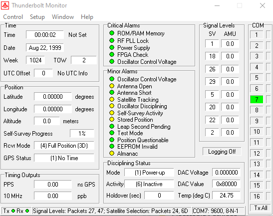Click the COM7: 9600, 8-N-1 status text
Image resolution: width=273 pixels, height=216 pixels.
point(215,211)
